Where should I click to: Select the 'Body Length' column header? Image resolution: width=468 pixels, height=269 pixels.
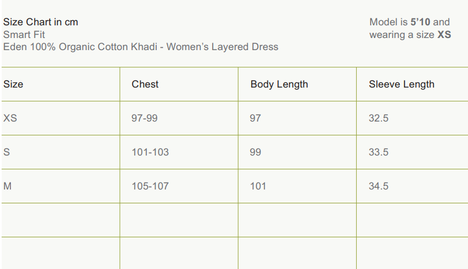point(279,84)
